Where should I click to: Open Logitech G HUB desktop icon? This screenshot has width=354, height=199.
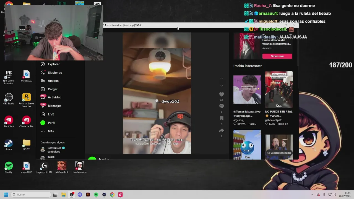click(x=44, y=167)
